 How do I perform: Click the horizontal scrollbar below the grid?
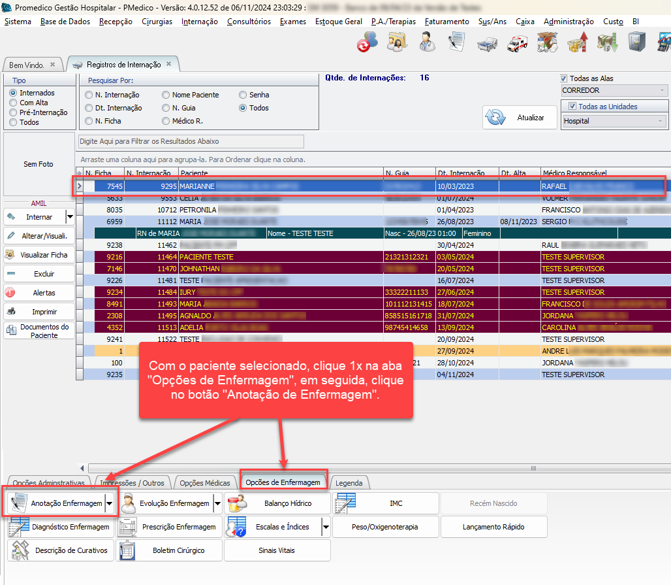click(379, 468)
